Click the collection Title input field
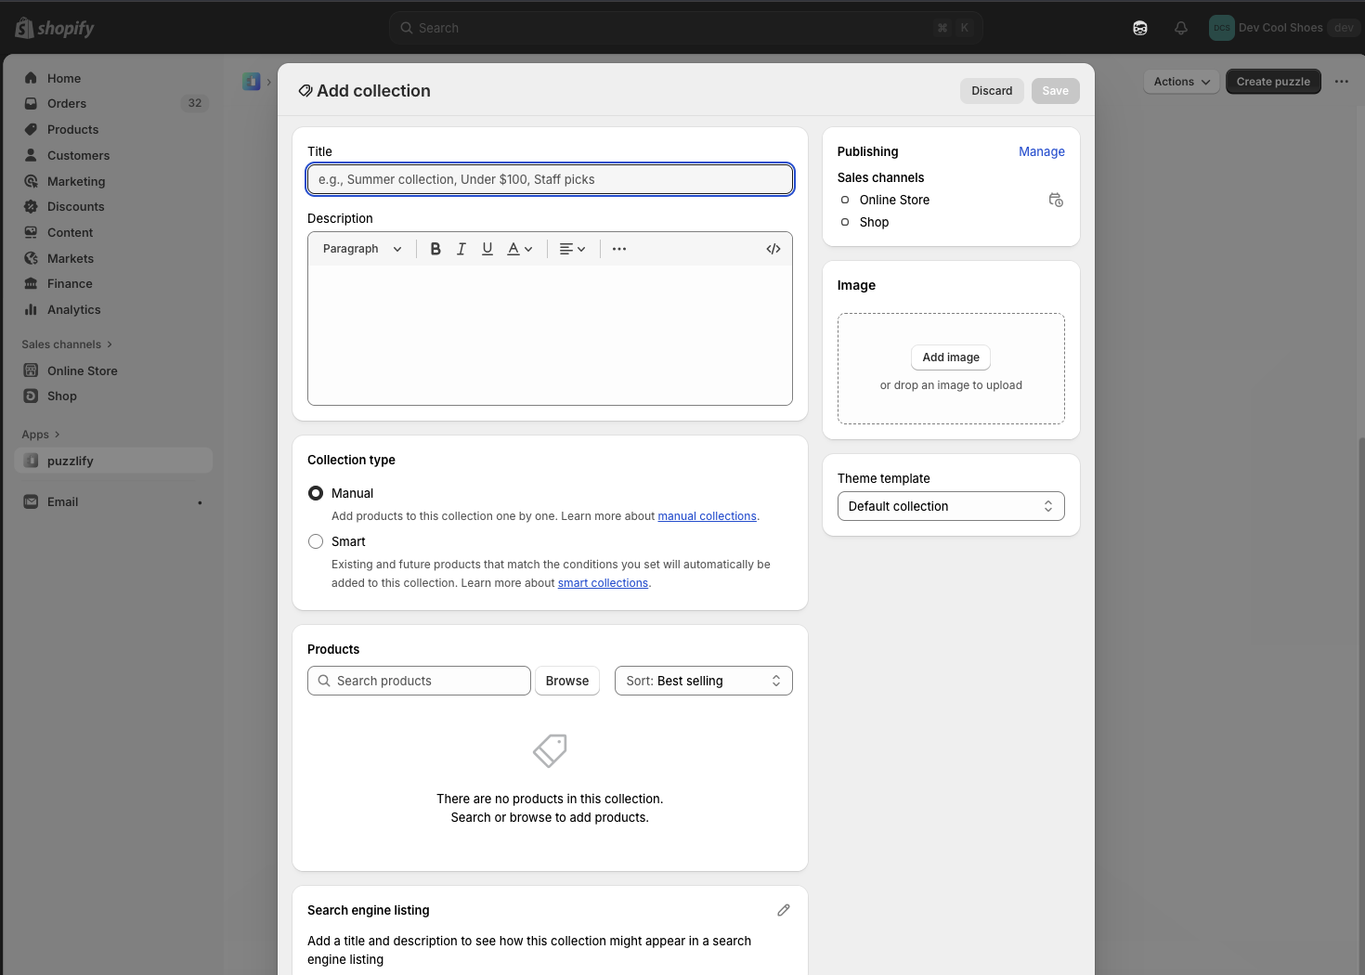The height and width of the screenshot is (975, 1365). [x=550, y=179]
